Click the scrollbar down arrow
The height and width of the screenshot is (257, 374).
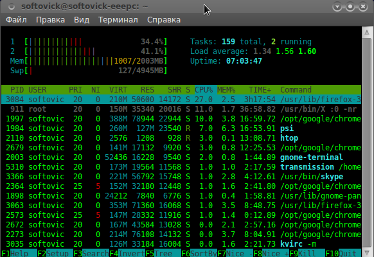coord(367,253)
